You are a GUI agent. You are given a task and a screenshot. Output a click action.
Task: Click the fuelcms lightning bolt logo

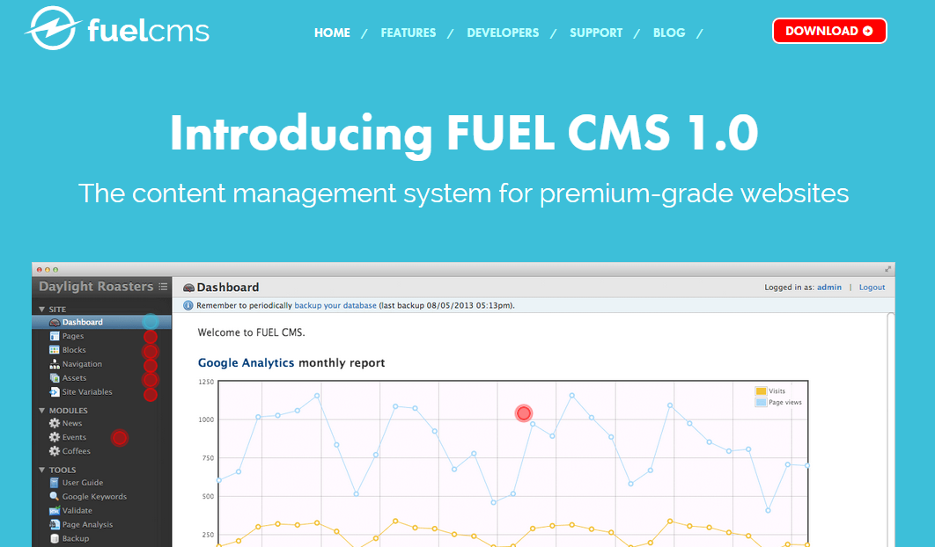pos(53,28)
